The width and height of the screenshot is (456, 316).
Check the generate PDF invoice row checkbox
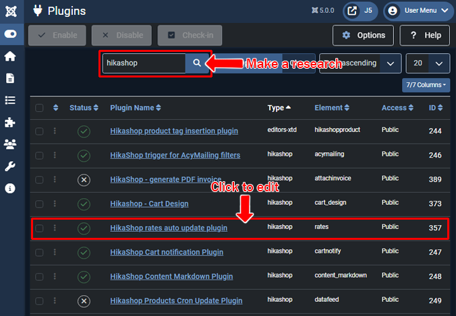tap(39, 180)
